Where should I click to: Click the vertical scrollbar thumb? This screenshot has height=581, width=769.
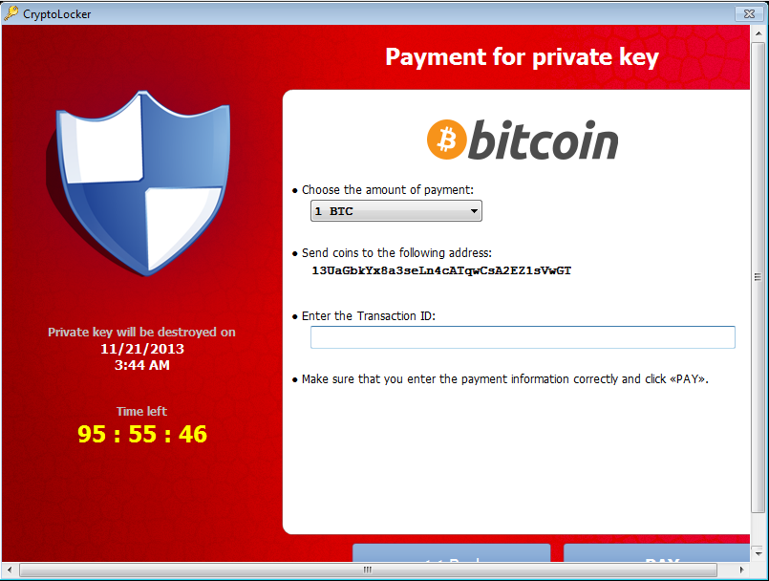(x=758, y=278)
